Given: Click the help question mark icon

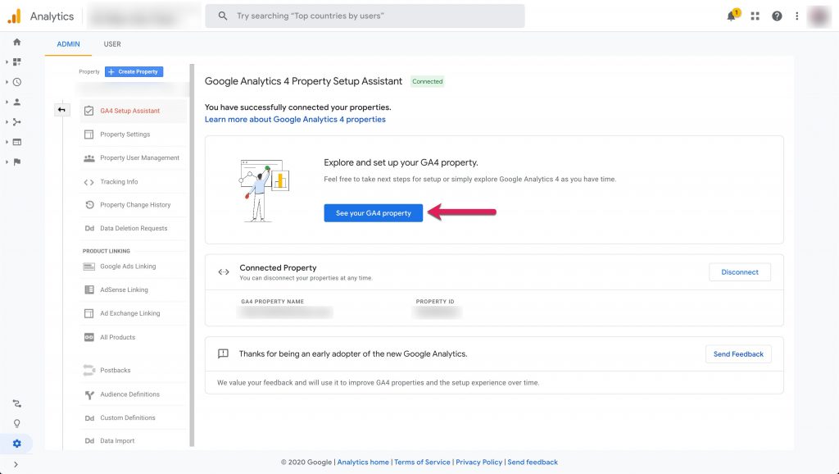Looking at the screenshot, I should [777, 16].
